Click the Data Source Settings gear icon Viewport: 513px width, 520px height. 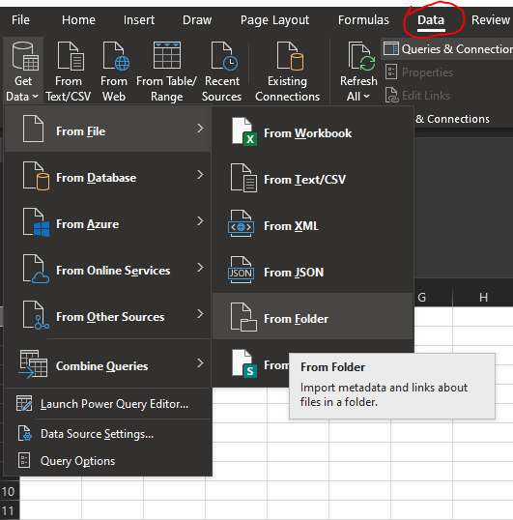pyautogui.click(x=25, y=433)
